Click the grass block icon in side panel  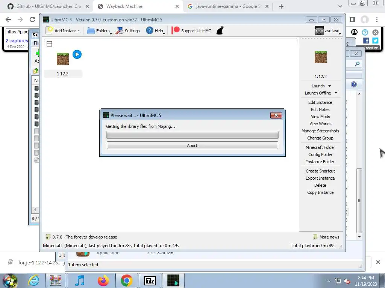(320, 57)
